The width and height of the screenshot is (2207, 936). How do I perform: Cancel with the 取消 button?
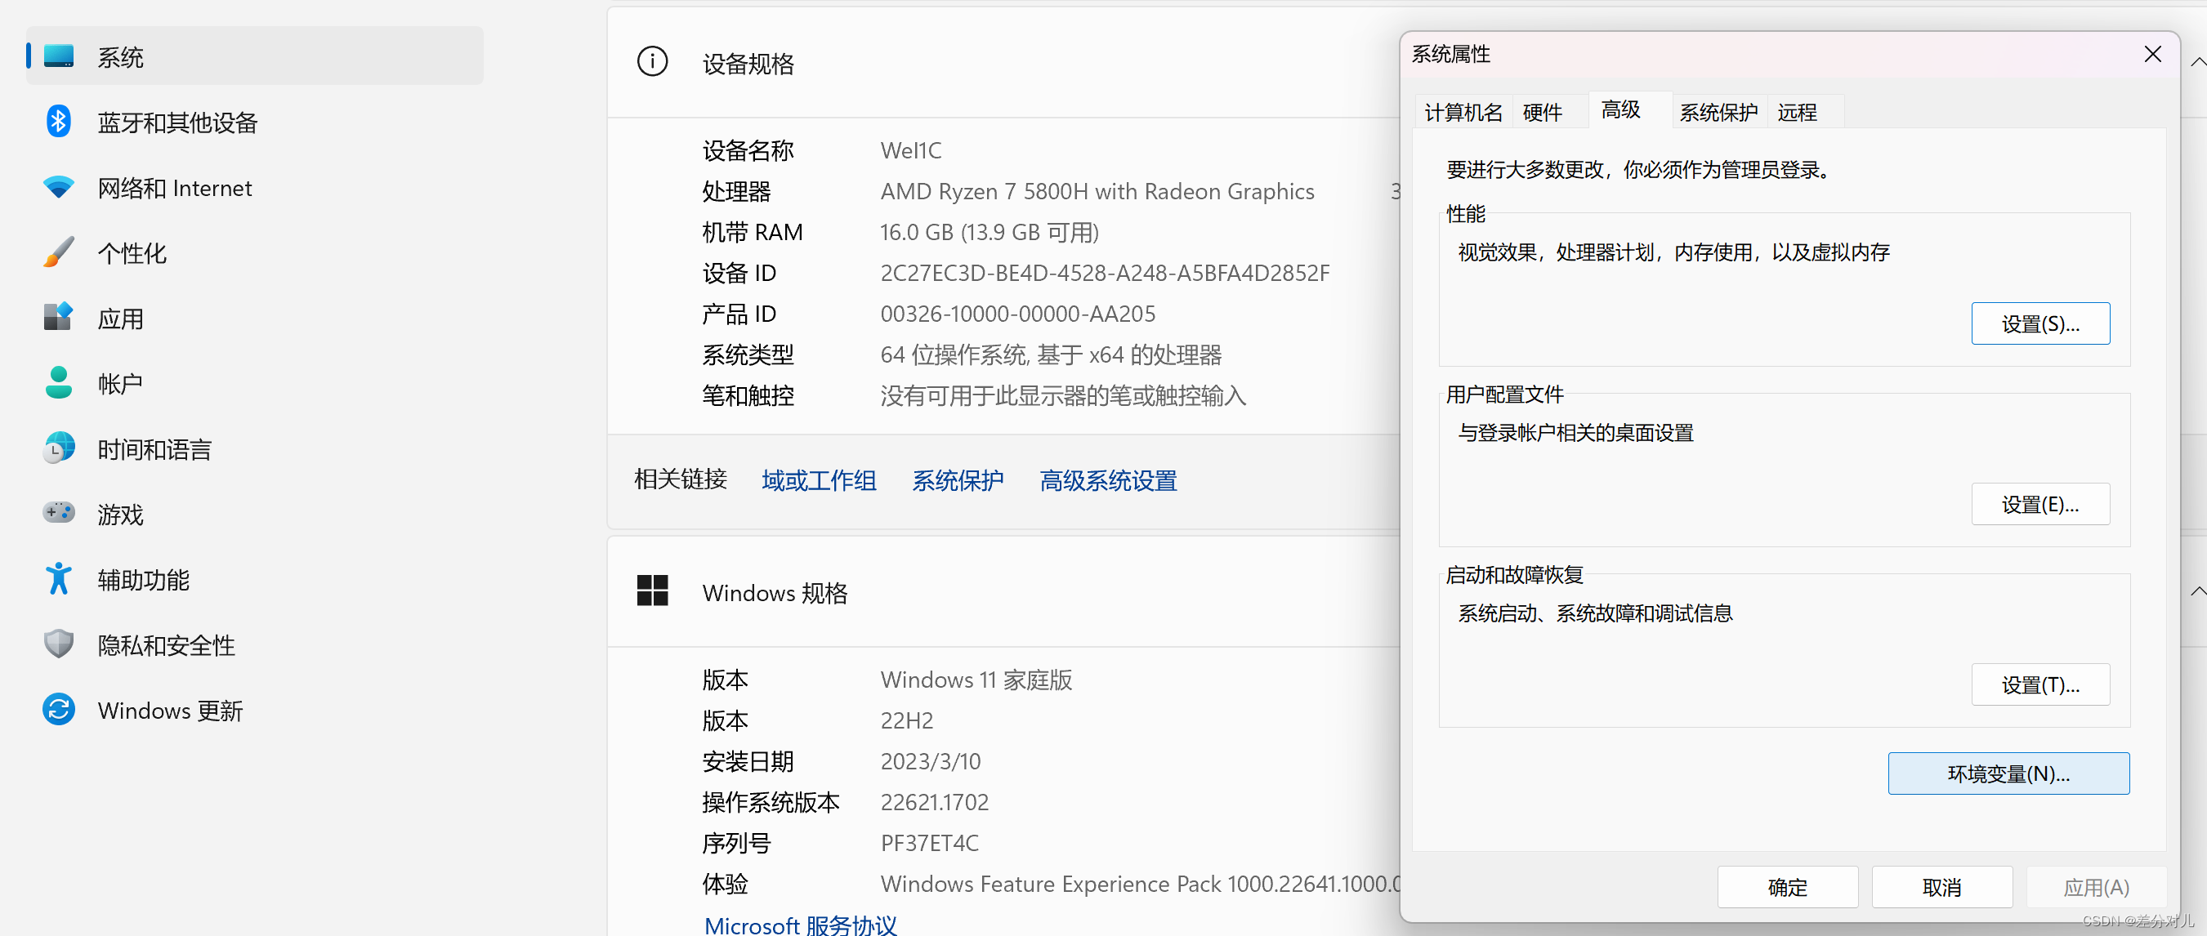click(1941, 887)
